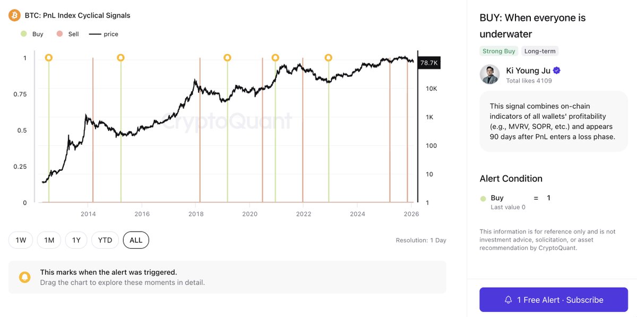Viewport: 637px width, 317px height.
Task: Click the green dot beside the Buy alert condition
Action: pyautogui.click(x=483, y=197)
